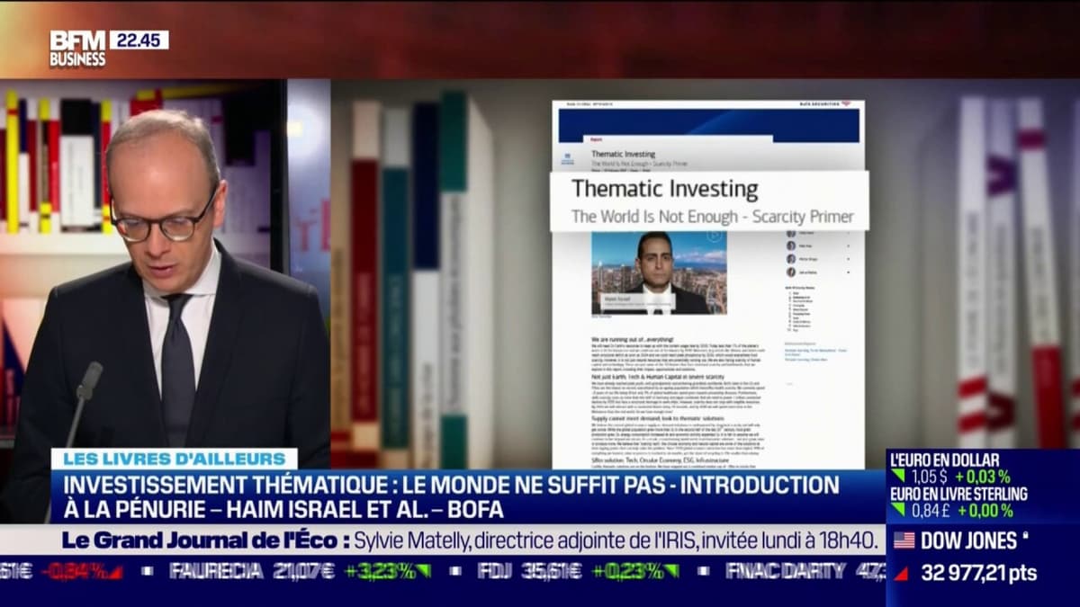Select the "Les Livres d'Ailleurs" segment label
The width and height of the screenshot is (1080, 607).
pyautogui.click(x=175, y=459)
